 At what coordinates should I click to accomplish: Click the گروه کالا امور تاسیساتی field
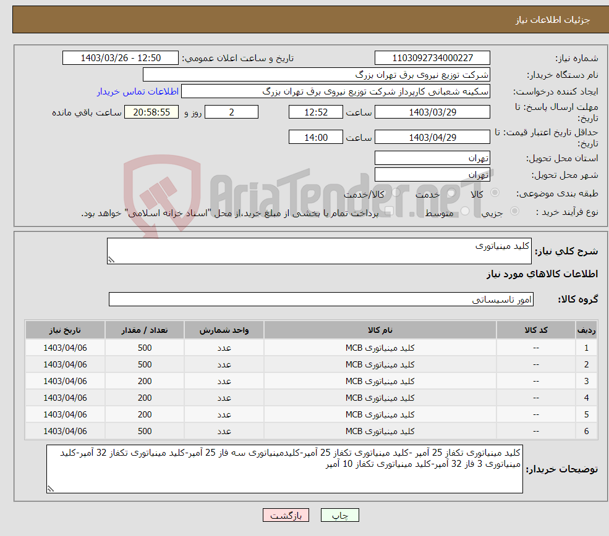[x=322, y=299]
